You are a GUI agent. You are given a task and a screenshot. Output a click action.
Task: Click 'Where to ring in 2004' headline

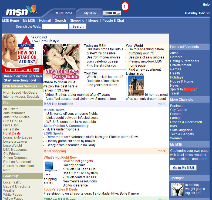(x=59, y=82)
